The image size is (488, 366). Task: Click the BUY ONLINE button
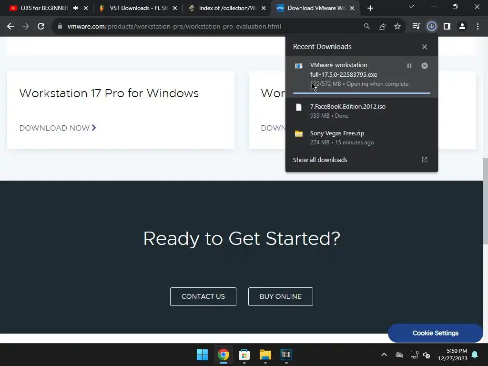point(280,296)
